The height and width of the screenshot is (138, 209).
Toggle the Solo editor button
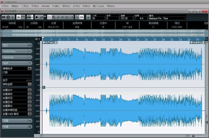(8, 17)
